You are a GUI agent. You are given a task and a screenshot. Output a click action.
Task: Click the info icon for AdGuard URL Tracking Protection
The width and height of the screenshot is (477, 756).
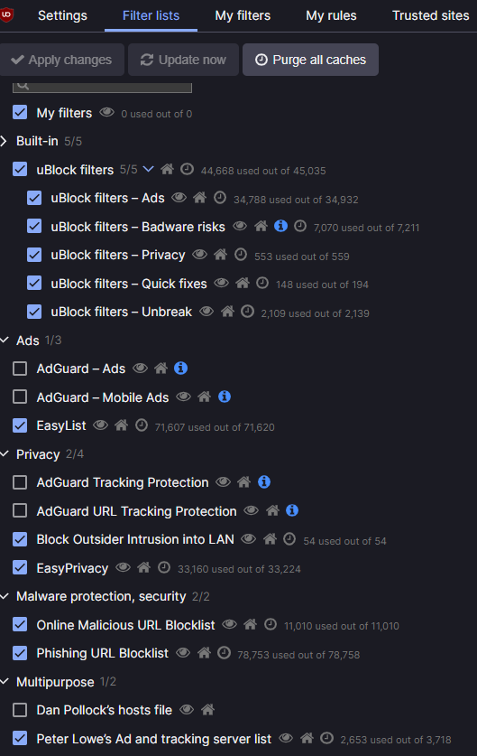pos(292,510)
